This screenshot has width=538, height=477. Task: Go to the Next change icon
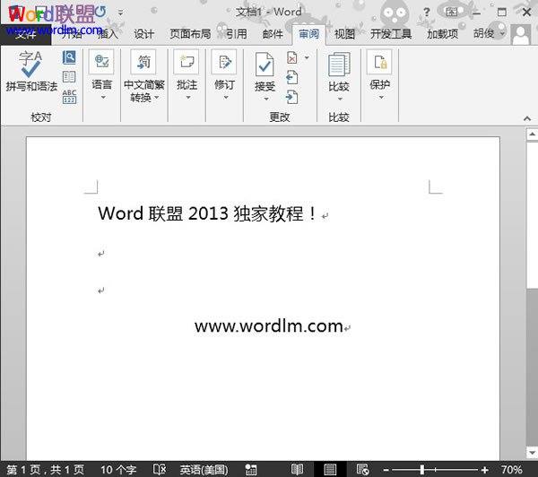pyautogui.click(x=292, y=97)
